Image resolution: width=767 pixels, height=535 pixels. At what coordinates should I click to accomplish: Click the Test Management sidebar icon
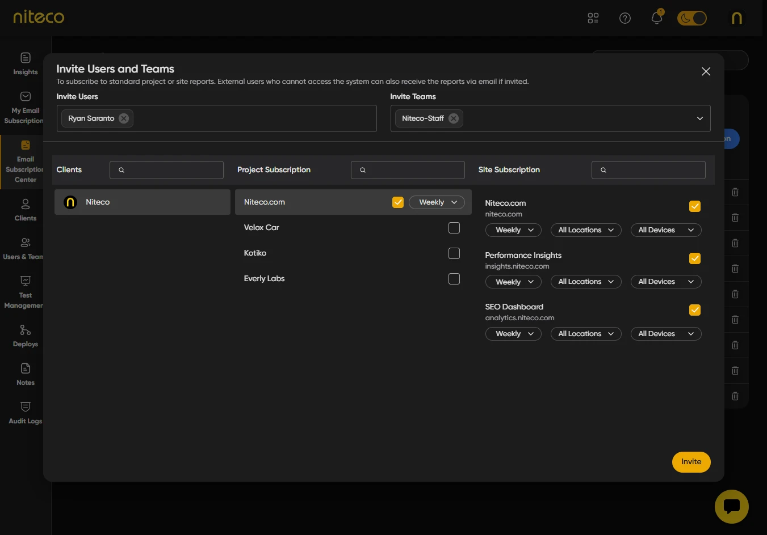(x=26, y=281)
